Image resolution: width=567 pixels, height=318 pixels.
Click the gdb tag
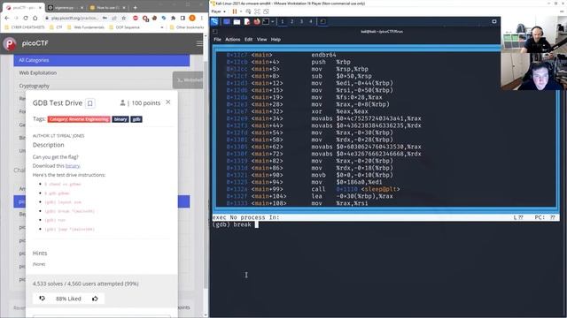[136, 119]
